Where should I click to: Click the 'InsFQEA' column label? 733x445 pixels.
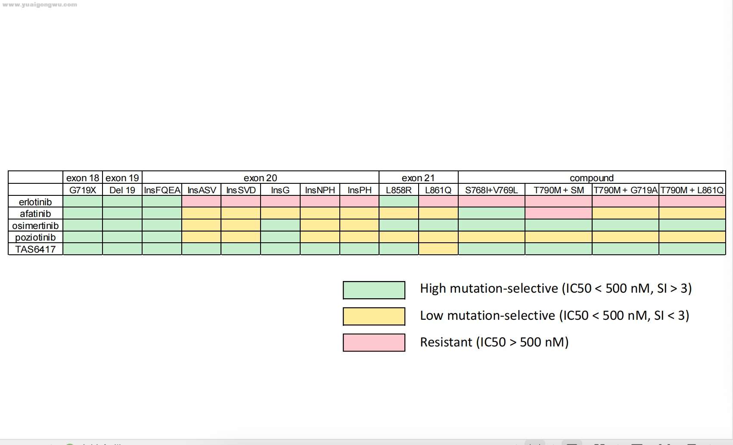pyautogui.click(x=162, y=190)
